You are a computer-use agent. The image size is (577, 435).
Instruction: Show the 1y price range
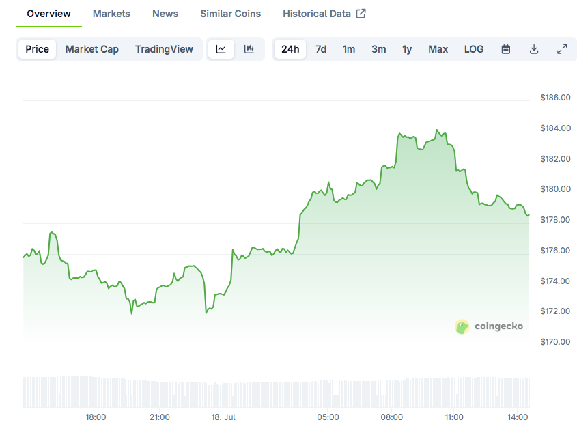(x=407, y=49)
